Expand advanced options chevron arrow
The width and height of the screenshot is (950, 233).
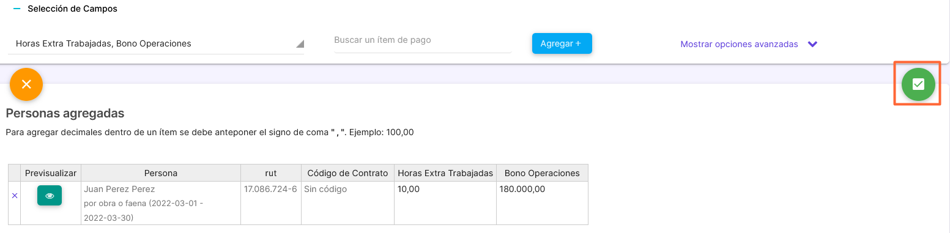[812, 44]
